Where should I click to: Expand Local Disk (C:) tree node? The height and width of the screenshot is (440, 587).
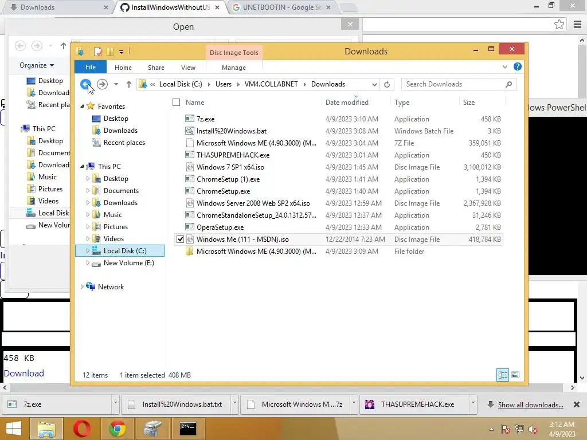coord(88,251)
